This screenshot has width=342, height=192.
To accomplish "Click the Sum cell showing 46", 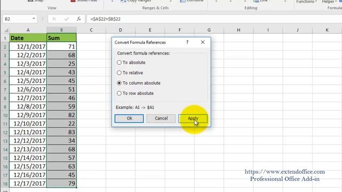I will [x=61, y=98].
